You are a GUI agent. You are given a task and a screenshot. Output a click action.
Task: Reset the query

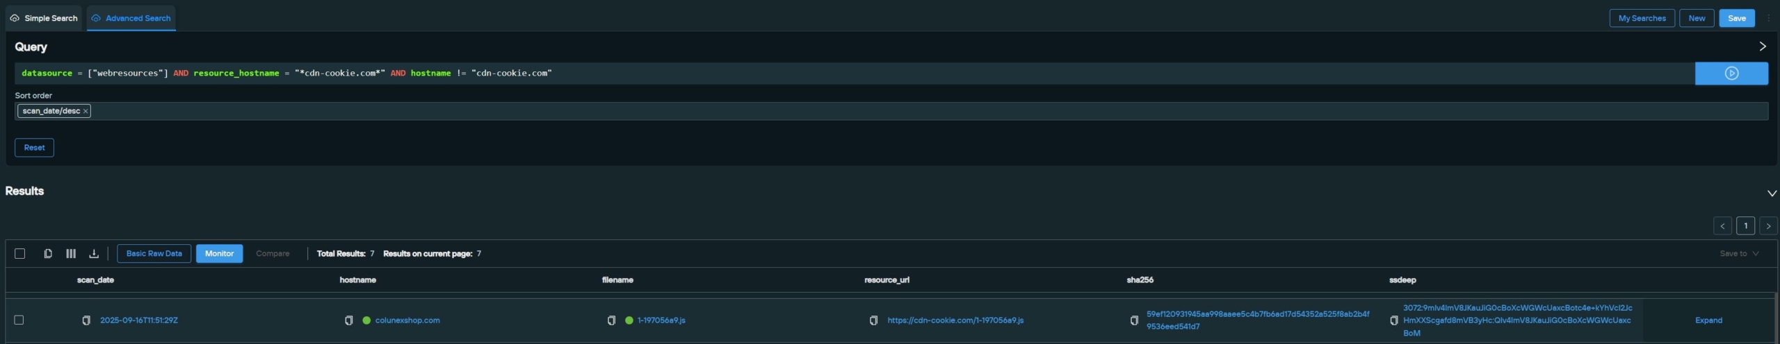34,148
